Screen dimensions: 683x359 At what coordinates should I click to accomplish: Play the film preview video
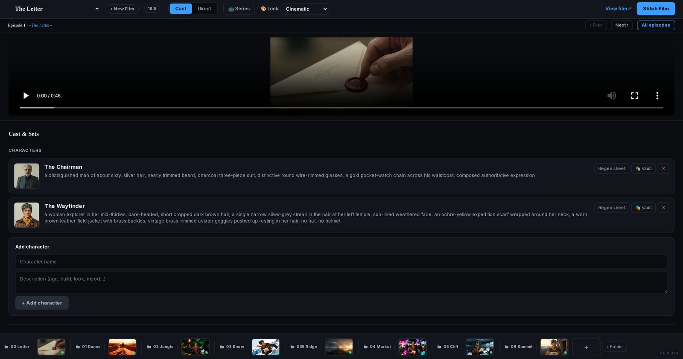(x=26, y=96)
